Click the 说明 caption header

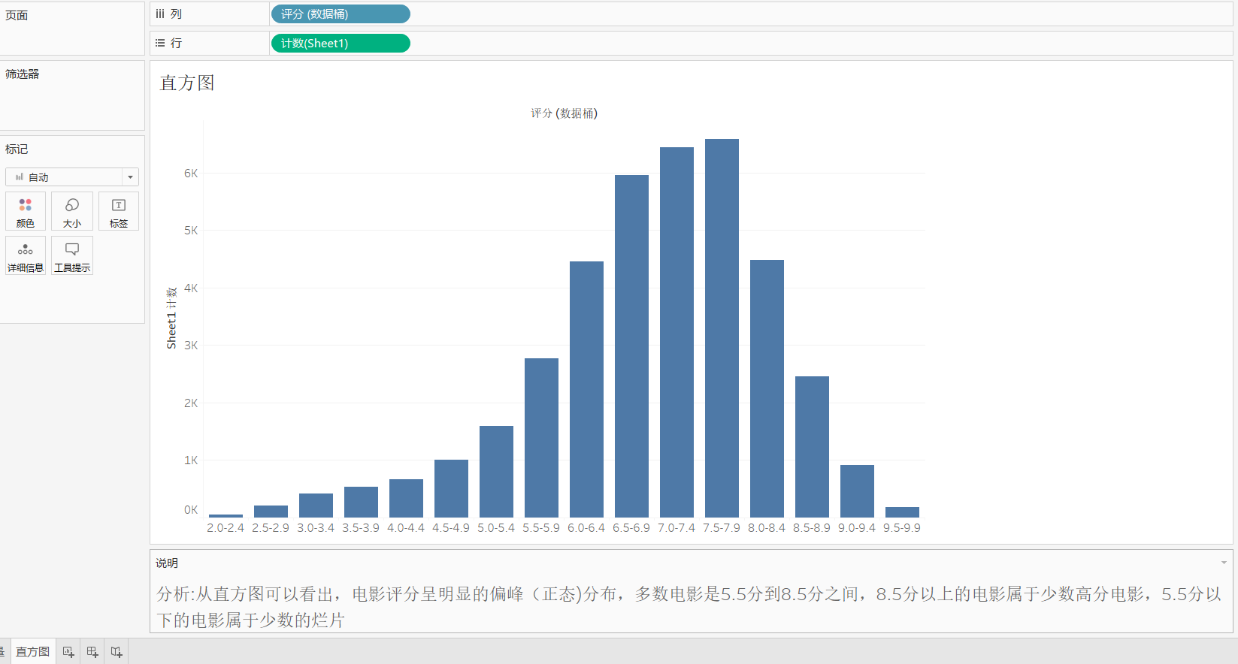(167, 563)
